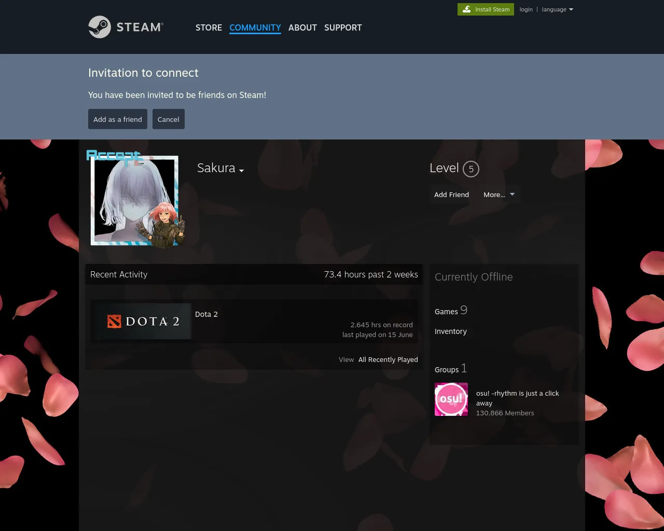Click the Dota 2 game banner thumbnail
Viewport: 664px width, 531px height.
coord(143,322)
